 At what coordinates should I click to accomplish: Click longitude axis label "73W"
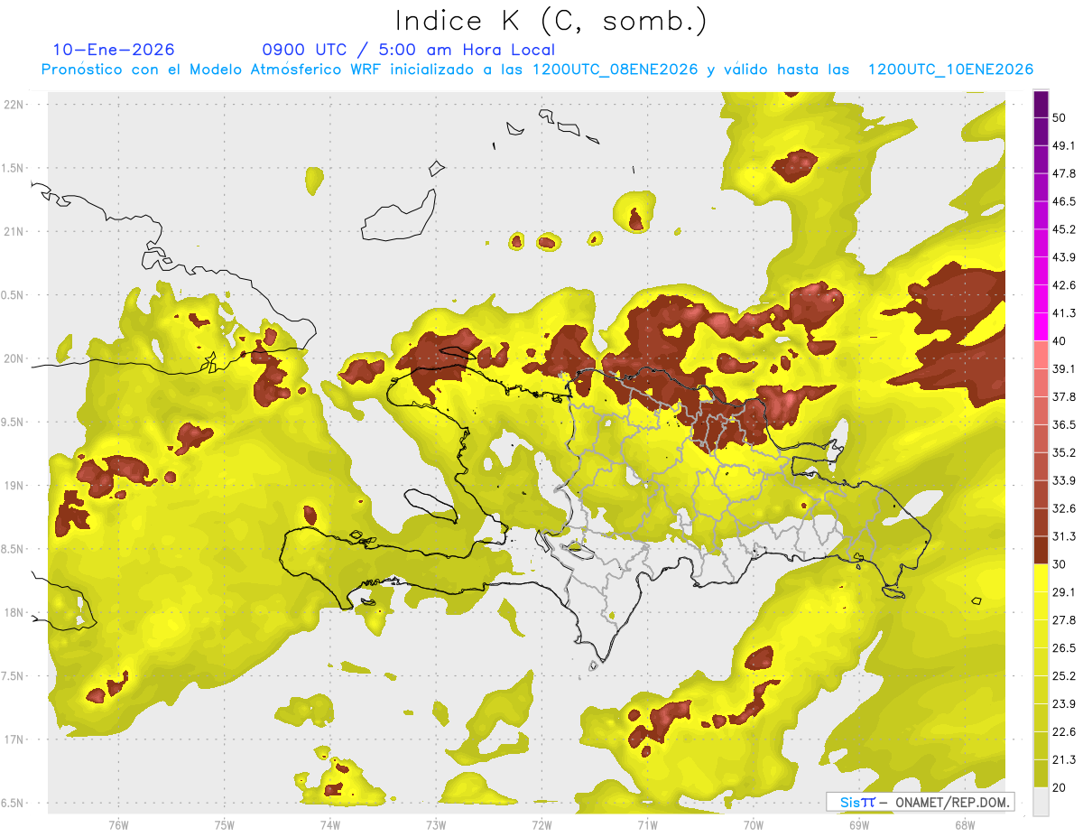[435, 824]
